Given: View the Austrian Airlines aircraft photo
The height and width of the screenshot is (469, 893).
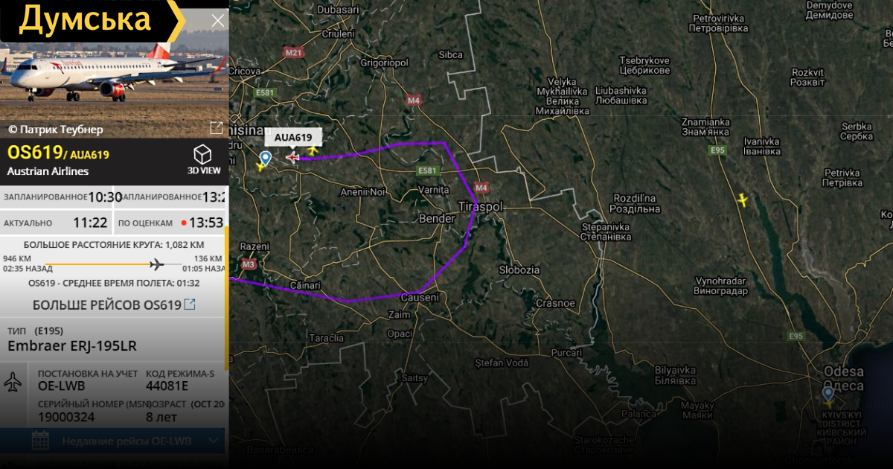Looking at the screenshot, I should tap(114, 74).
